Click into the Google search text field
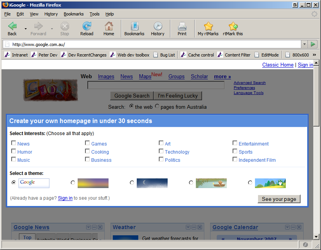321x250 pixels. pos(156,85)
